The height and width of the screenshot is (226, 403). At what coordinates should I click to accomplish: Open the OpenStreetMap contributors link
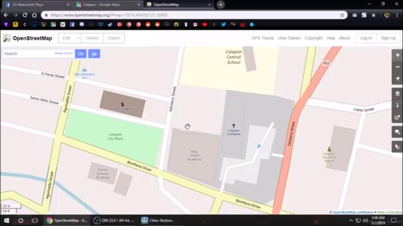tap(353, 212)
